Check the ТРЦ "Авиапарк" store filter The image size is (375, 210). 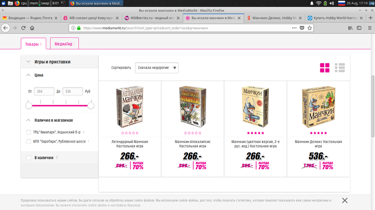coord(29,132)
